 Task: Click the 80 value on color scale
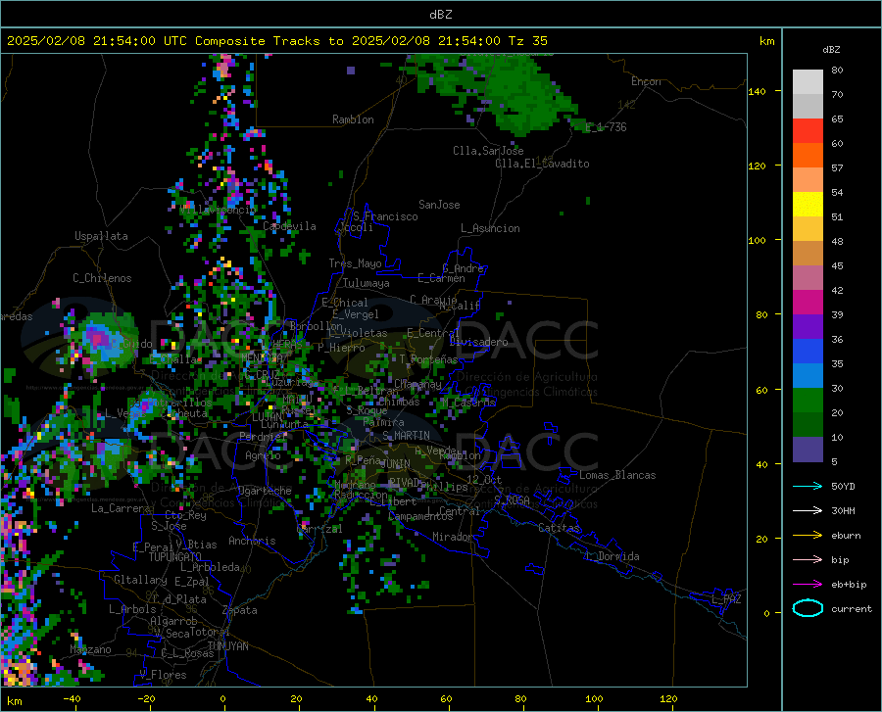pyautogui.click(x=837, y=71)
